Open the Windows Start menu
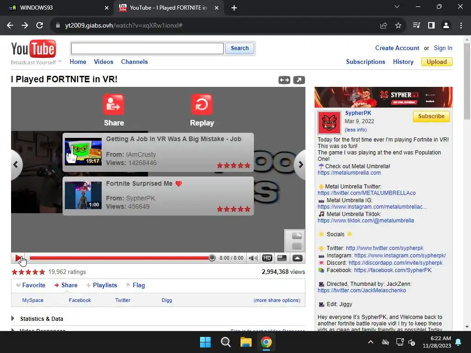Viewport: 471px width, 353px height. pos(206,342)
